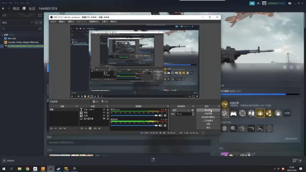Viewport: 306px width, 172px height.
Task: Add a new source in OBS Sources panel
Action: 81,128
